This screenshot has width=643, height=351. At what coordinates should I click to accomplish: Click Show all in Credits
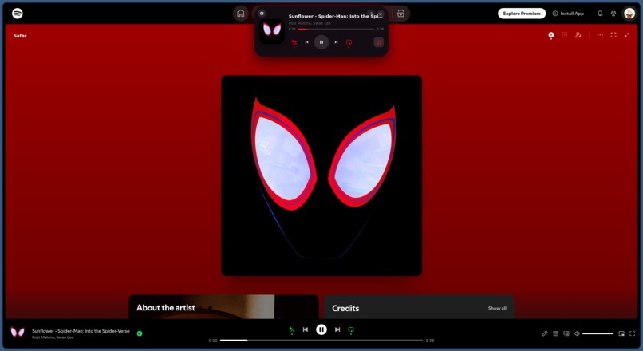(497, 308)
